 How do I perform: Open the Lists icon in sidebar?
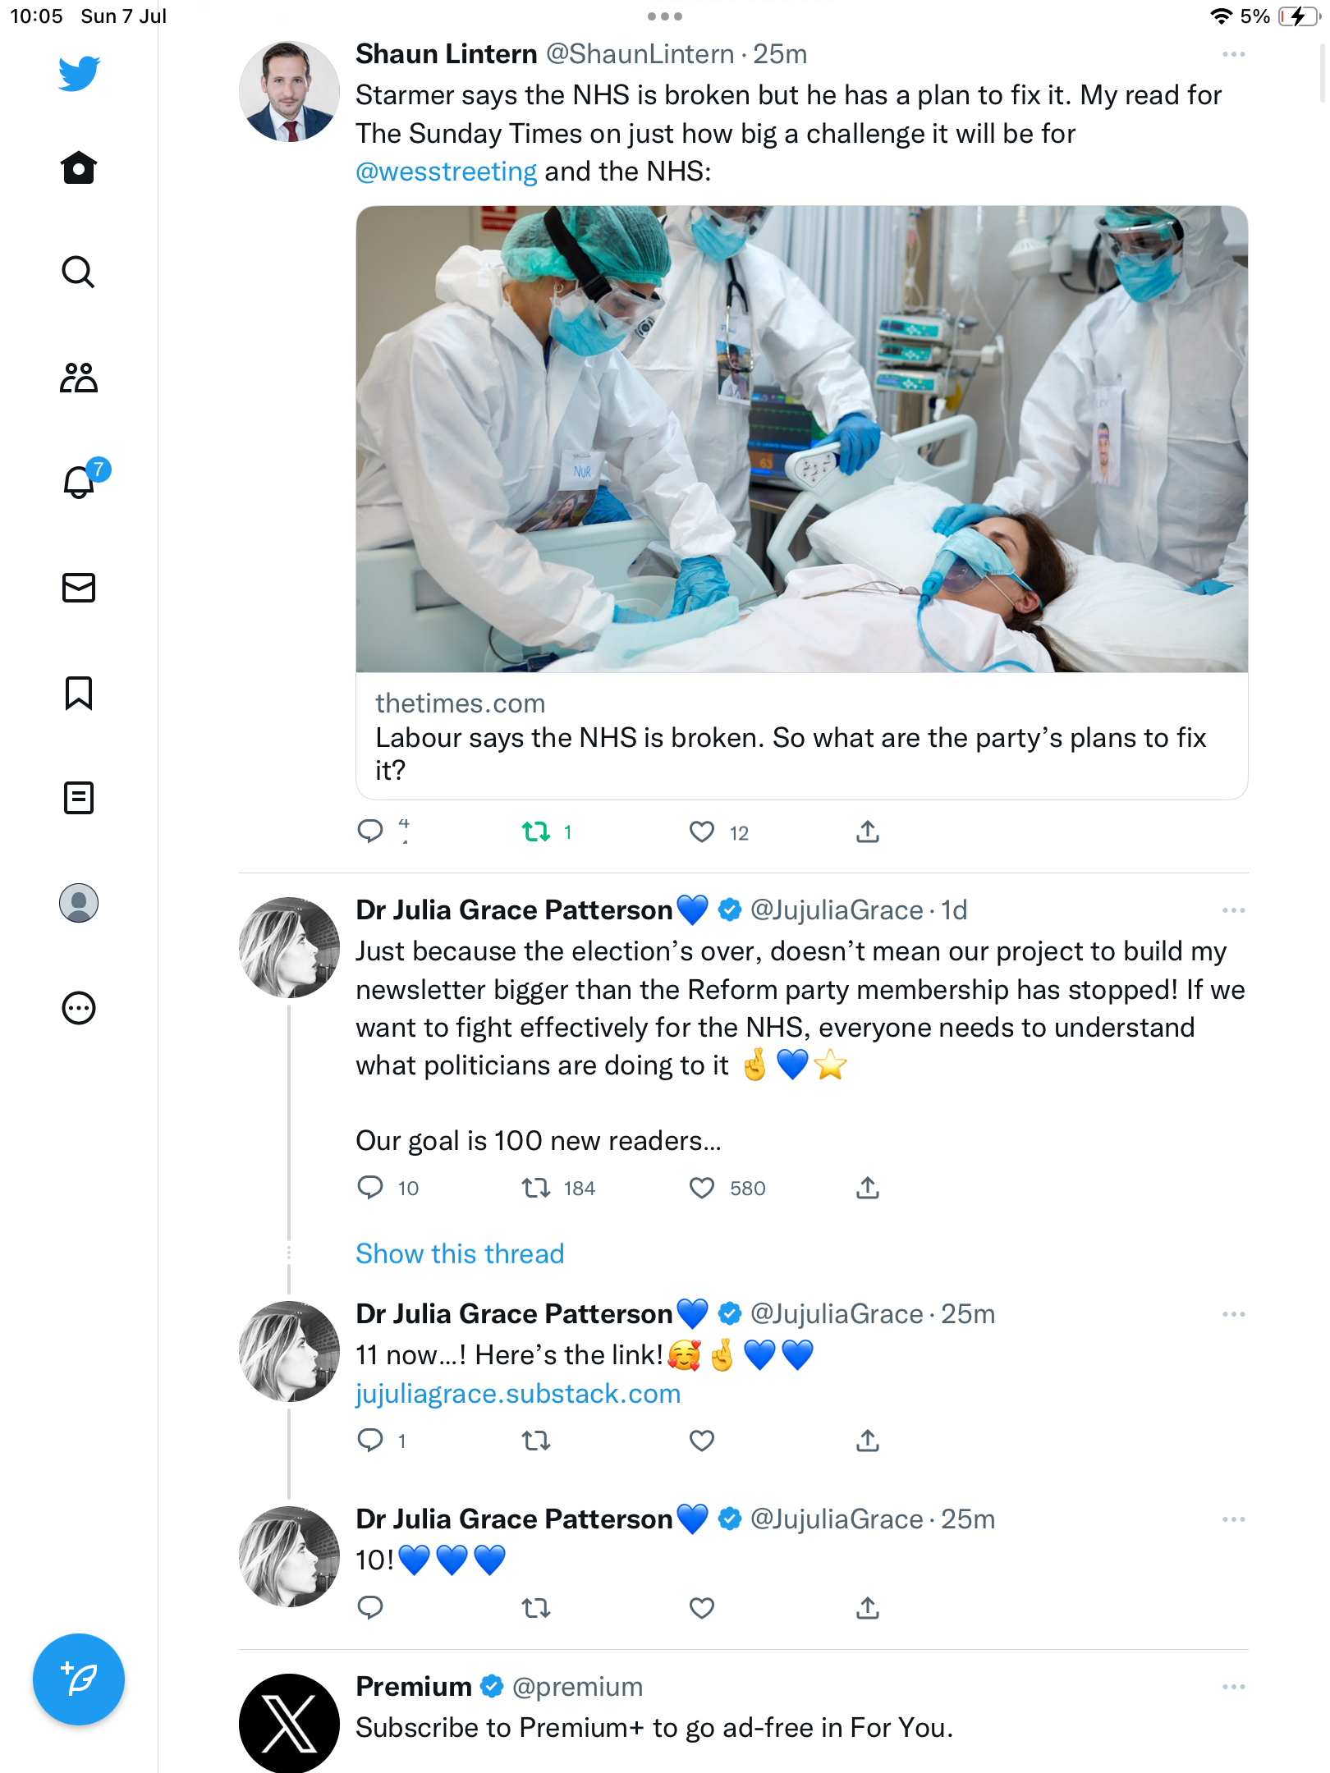coord(79,798)
